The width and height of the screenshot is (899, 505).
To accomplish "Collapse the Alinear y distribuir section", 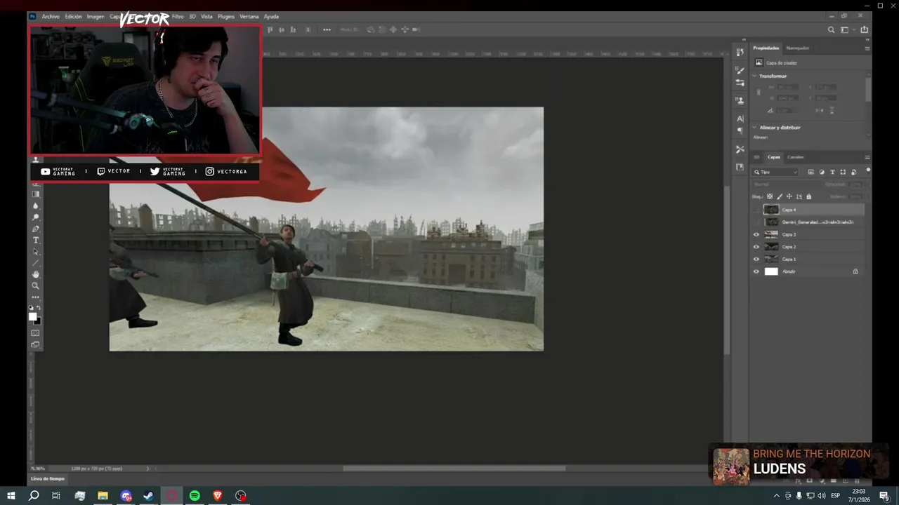I will 755,128.
